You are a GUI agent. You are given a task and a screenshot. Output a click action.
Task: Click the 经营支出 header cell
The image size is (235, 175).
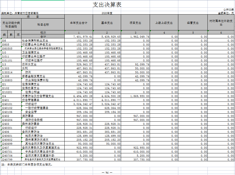point(193,23)
